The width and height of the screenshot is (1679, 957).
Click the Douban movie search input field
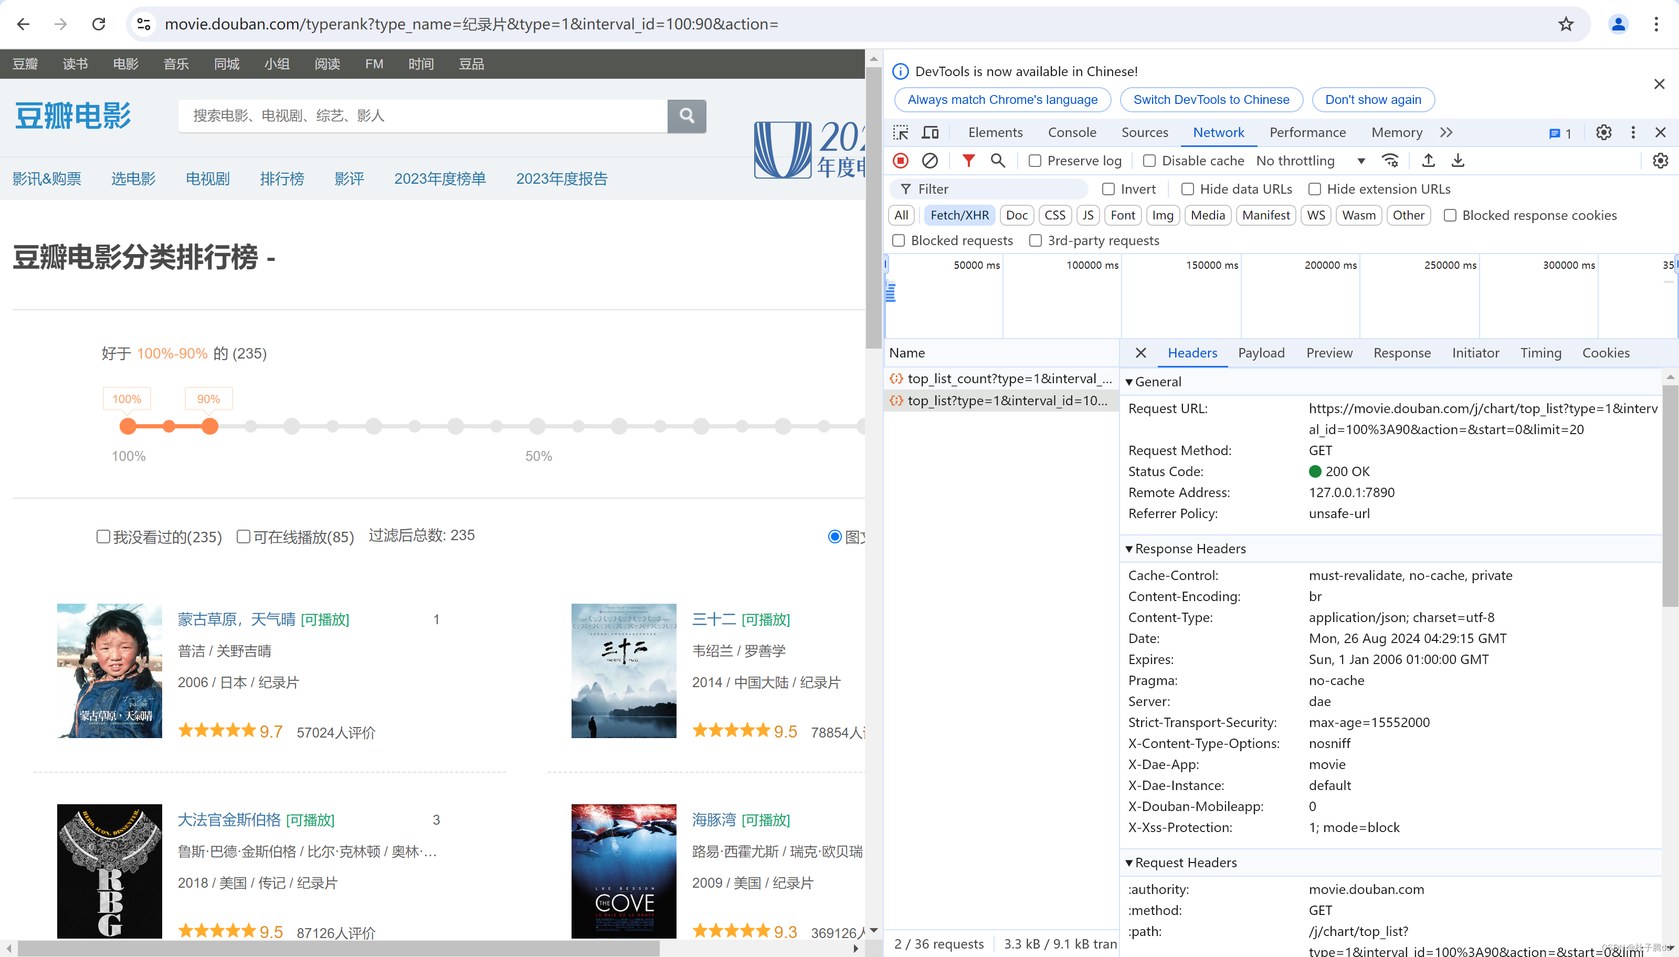click(x=423, y=115)
